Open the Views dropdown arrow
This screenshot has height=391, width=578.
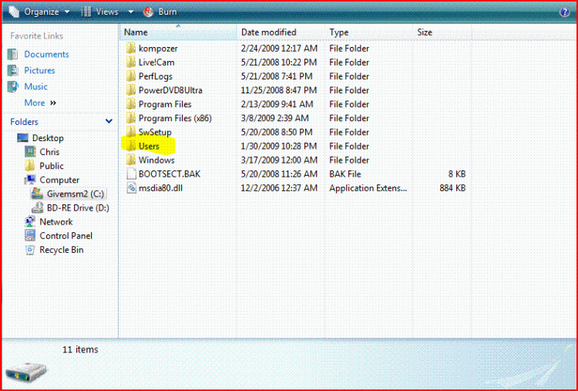point(130,12)
